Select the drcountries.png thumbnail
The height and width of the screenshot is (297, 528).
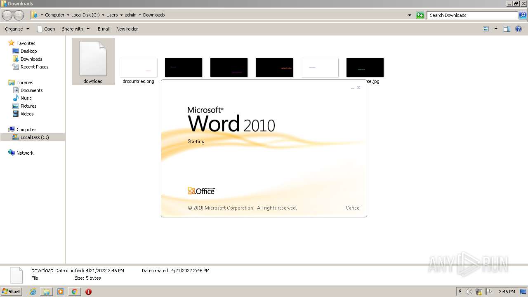click(x=138, y=67)
